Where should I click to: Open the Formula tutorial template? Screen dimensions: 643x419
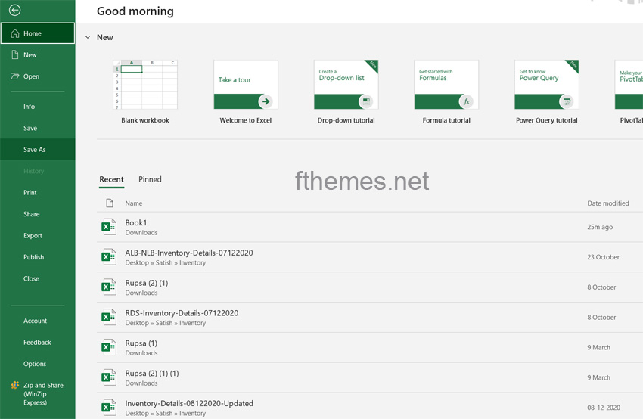point(446,92)
